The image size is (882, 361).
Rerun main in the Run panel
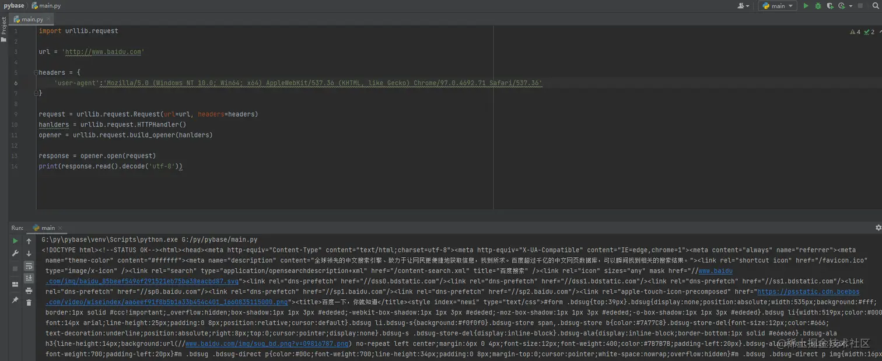click(x=15, y=241)
